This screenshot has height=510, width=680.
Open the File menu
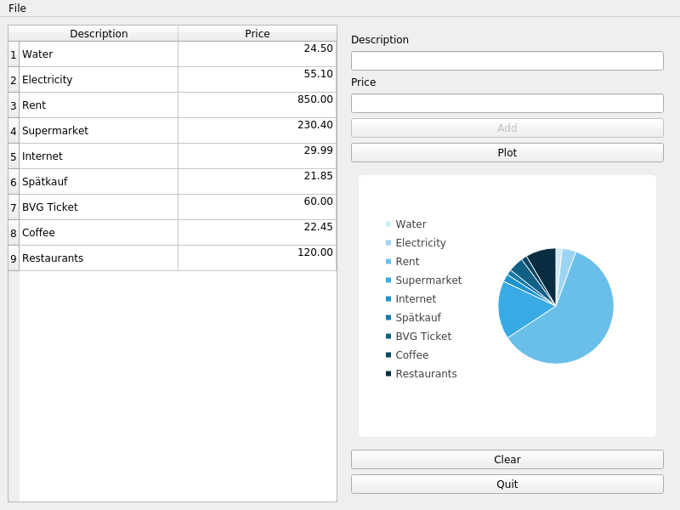[15, 8]
